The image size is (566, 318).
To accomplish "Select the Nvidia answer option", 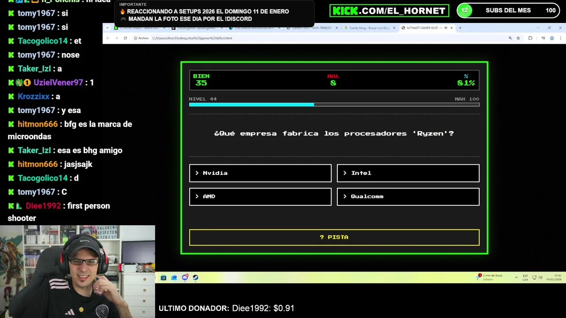I will coord(260,173).
